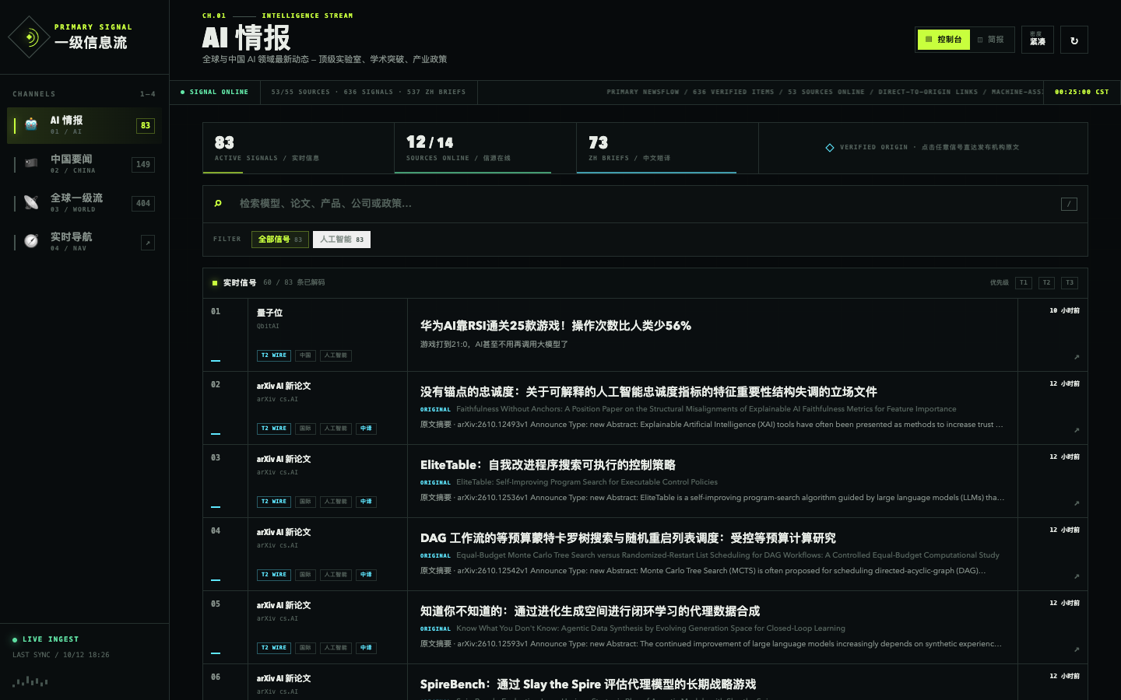Open headline 知道你不知道的 data synthesis

[x=590, y=611]
